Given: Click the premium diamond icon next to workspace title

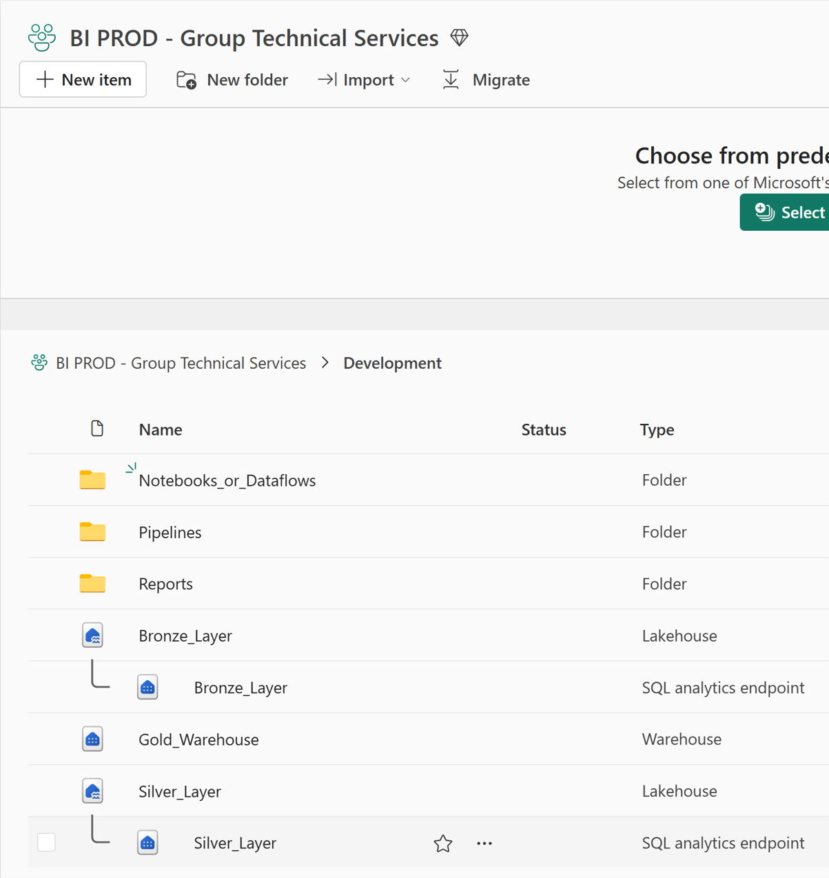Looking at the screenshot, I should pyautogui.click(x=460, y=37).
